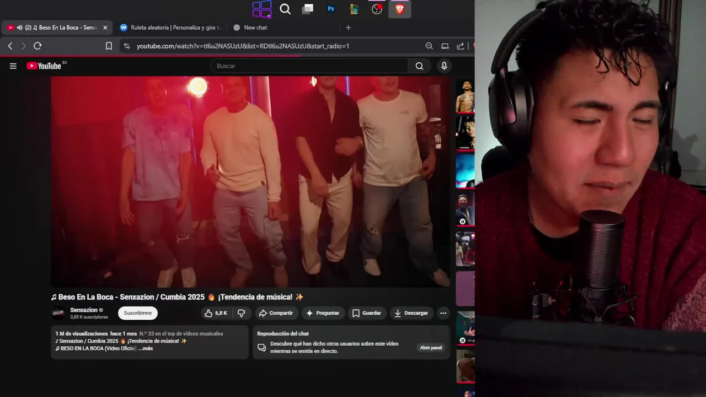706x397 pixels.
Task: Launch League of Legends taskbar icon
Action: pos(354,9)
